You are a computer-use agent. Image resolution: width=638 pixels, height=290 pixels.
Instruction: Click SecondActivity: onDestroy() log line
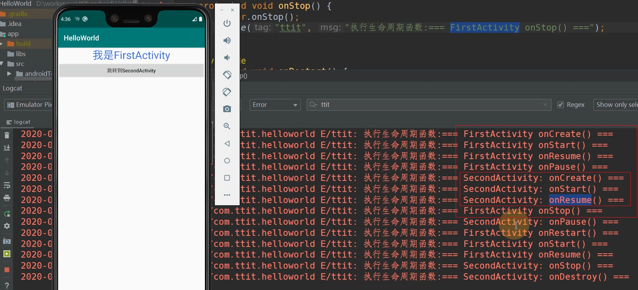pyautogui.click(x=546, y=277)
